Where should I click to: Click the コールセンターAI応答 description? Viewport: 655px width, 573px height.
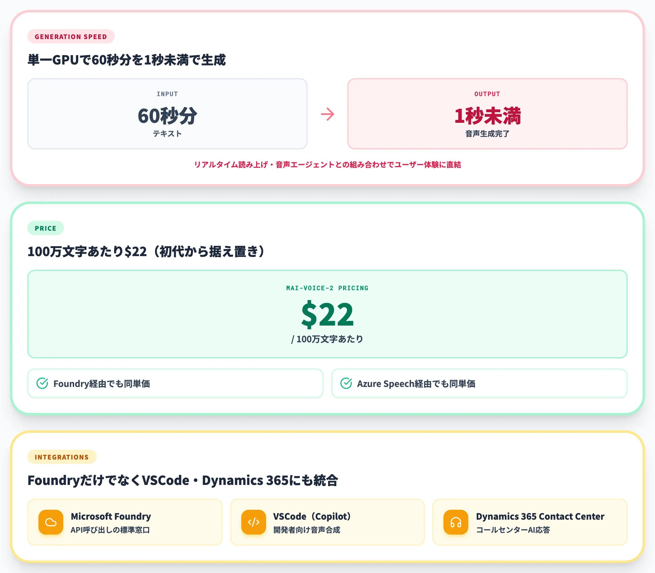(x=513, y=530)
